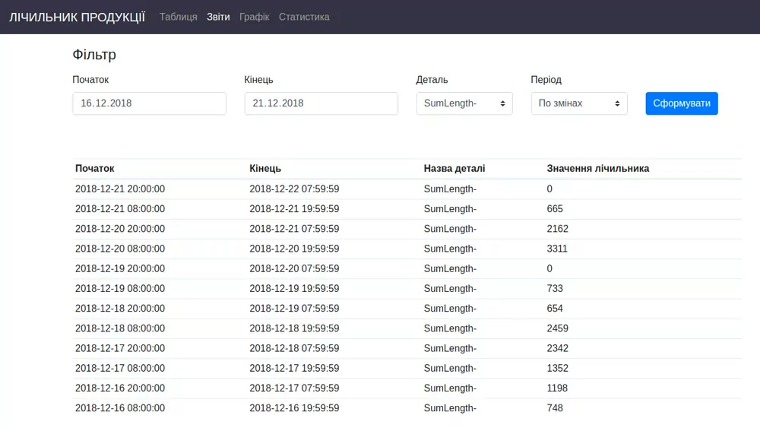This screenshot has width=760, height=428.
Task: Open the Таблиця navigation item
Action: [x=179, y=17]
